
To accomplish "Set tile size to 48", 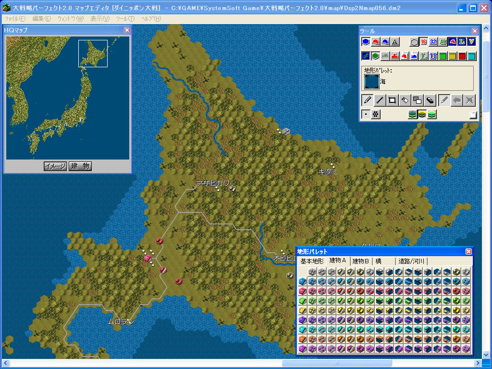I will [443, 41].
